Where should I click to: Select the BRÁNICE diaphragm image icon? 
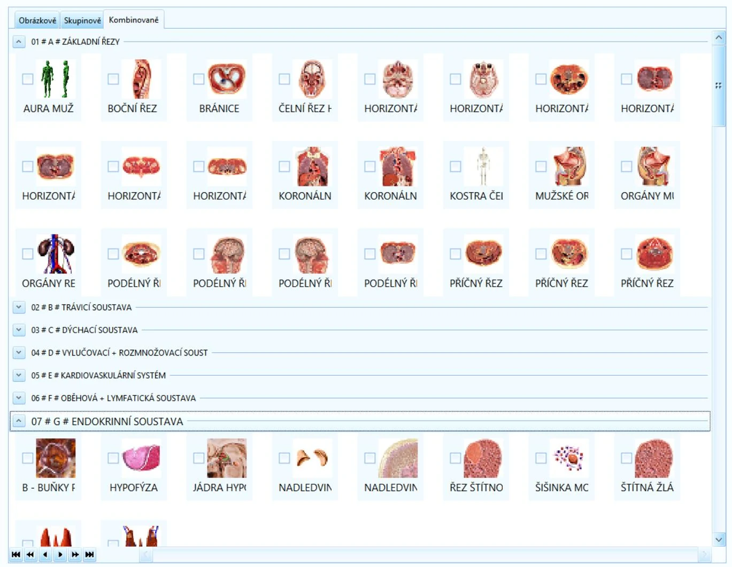point(227,79)
